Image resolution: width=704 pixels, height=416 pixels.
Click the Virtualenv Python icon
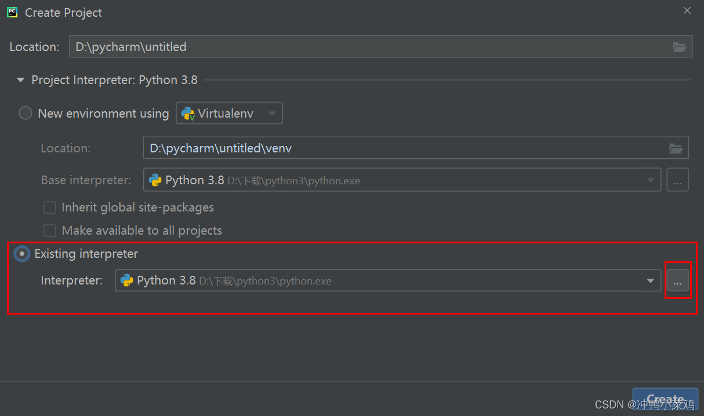coord(188,114)
